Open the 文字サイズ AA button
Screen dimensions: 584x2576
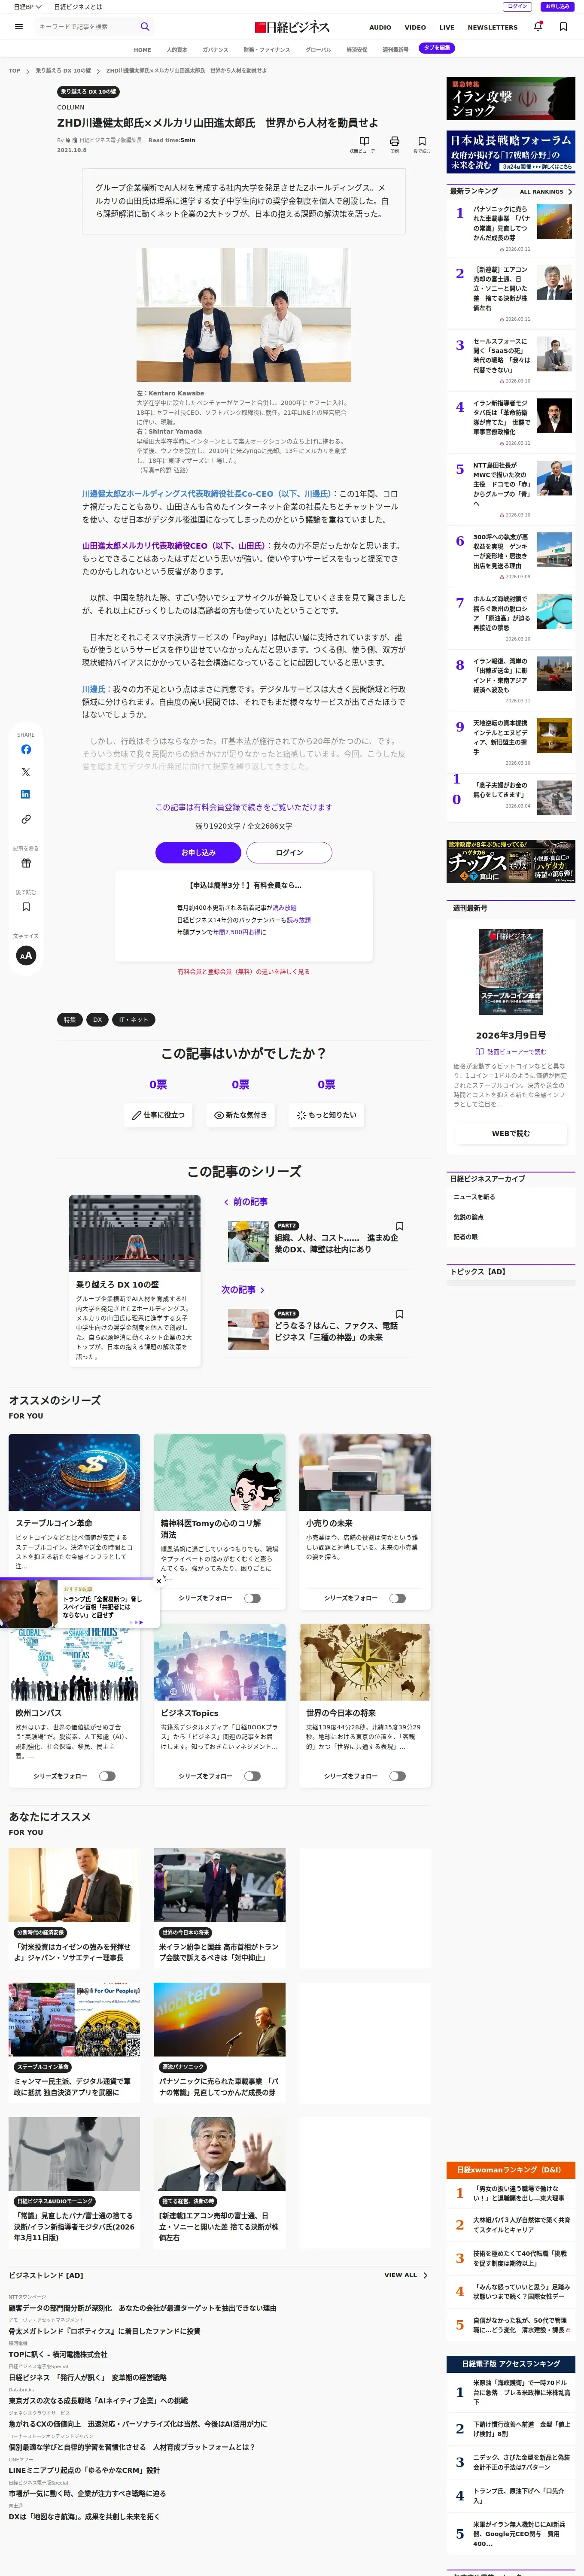click(26, 955)
